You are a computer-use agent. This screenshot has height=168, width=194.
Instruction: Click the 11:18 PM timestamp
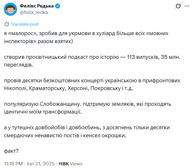13,164
